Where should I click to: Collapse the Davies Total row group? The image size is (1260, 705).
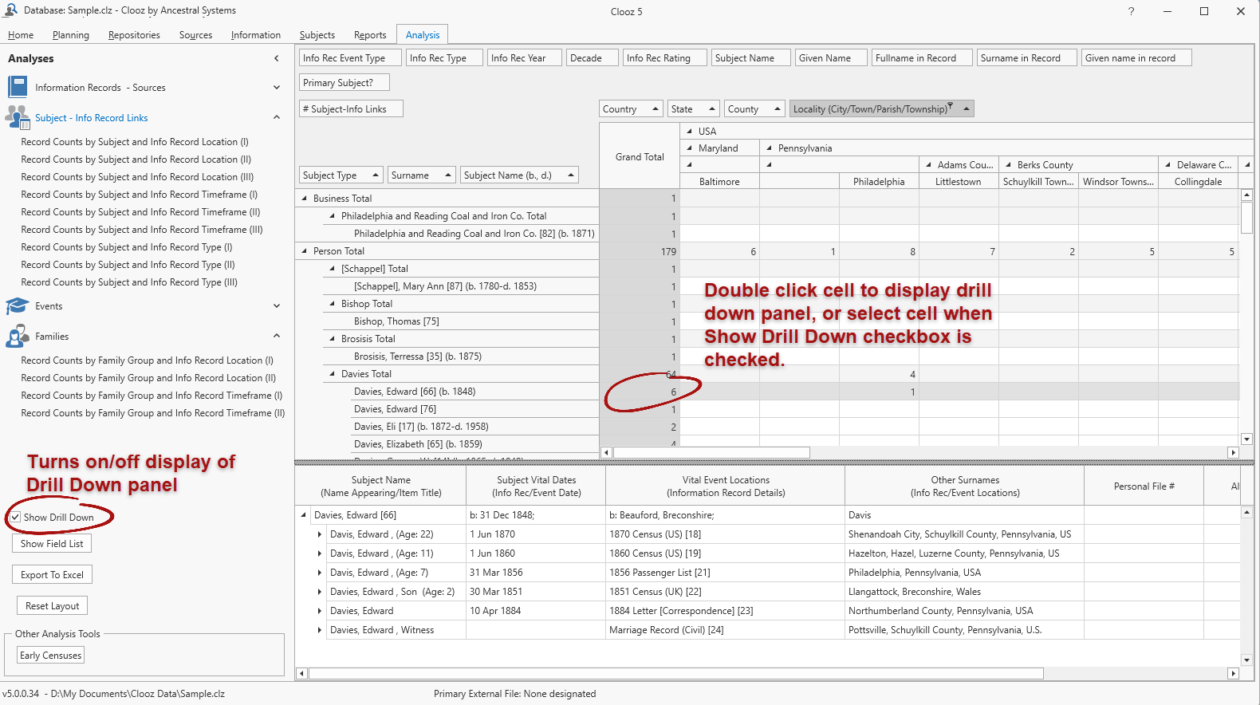pos(332,374)
